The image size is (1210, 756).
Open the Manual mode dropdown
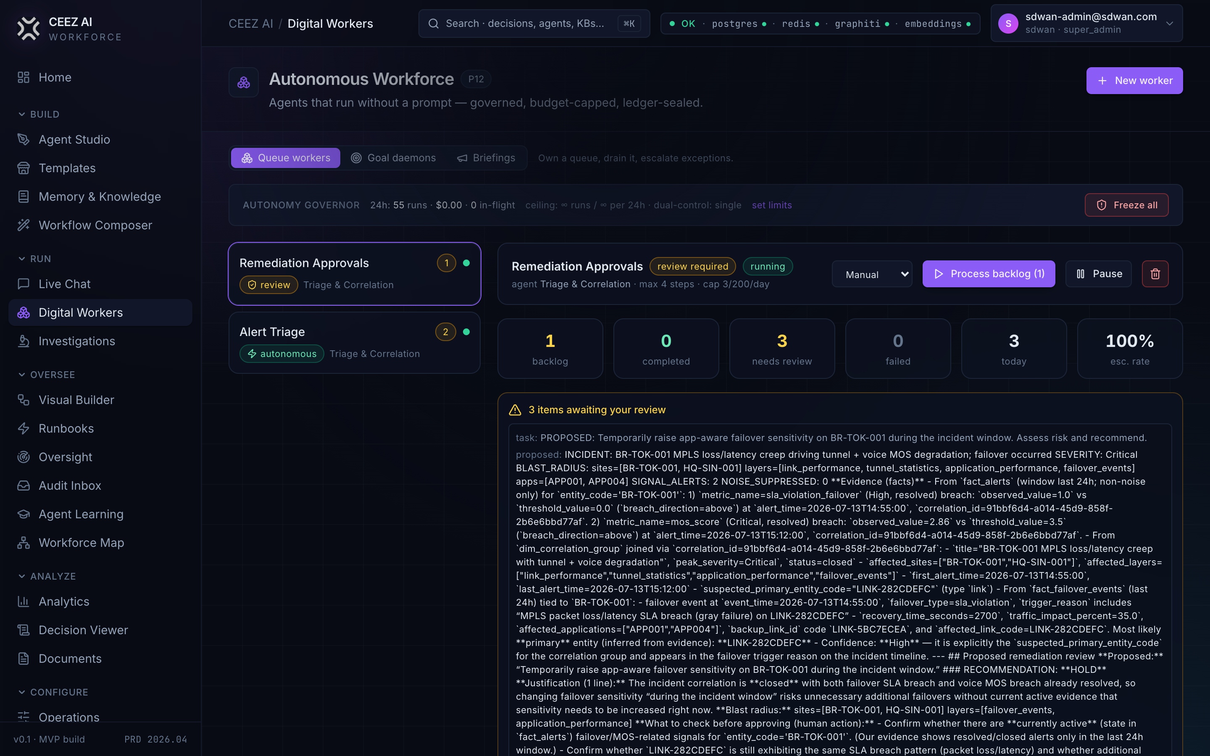click(872, 274)
